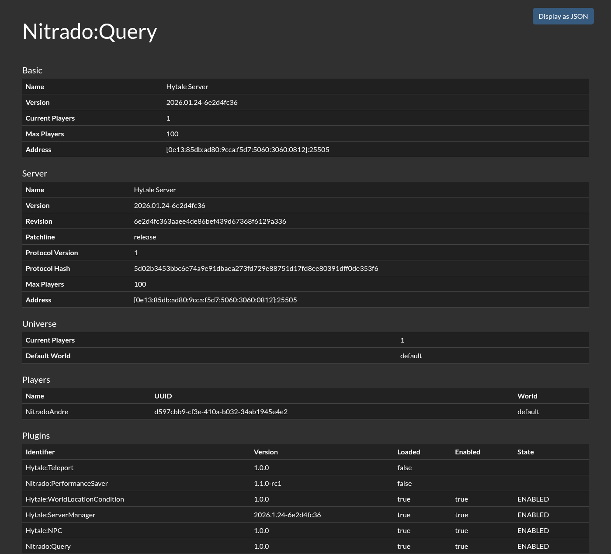Click the Server table Max Players value
This screenshot has width=611, height=554.
coord(140,284)
